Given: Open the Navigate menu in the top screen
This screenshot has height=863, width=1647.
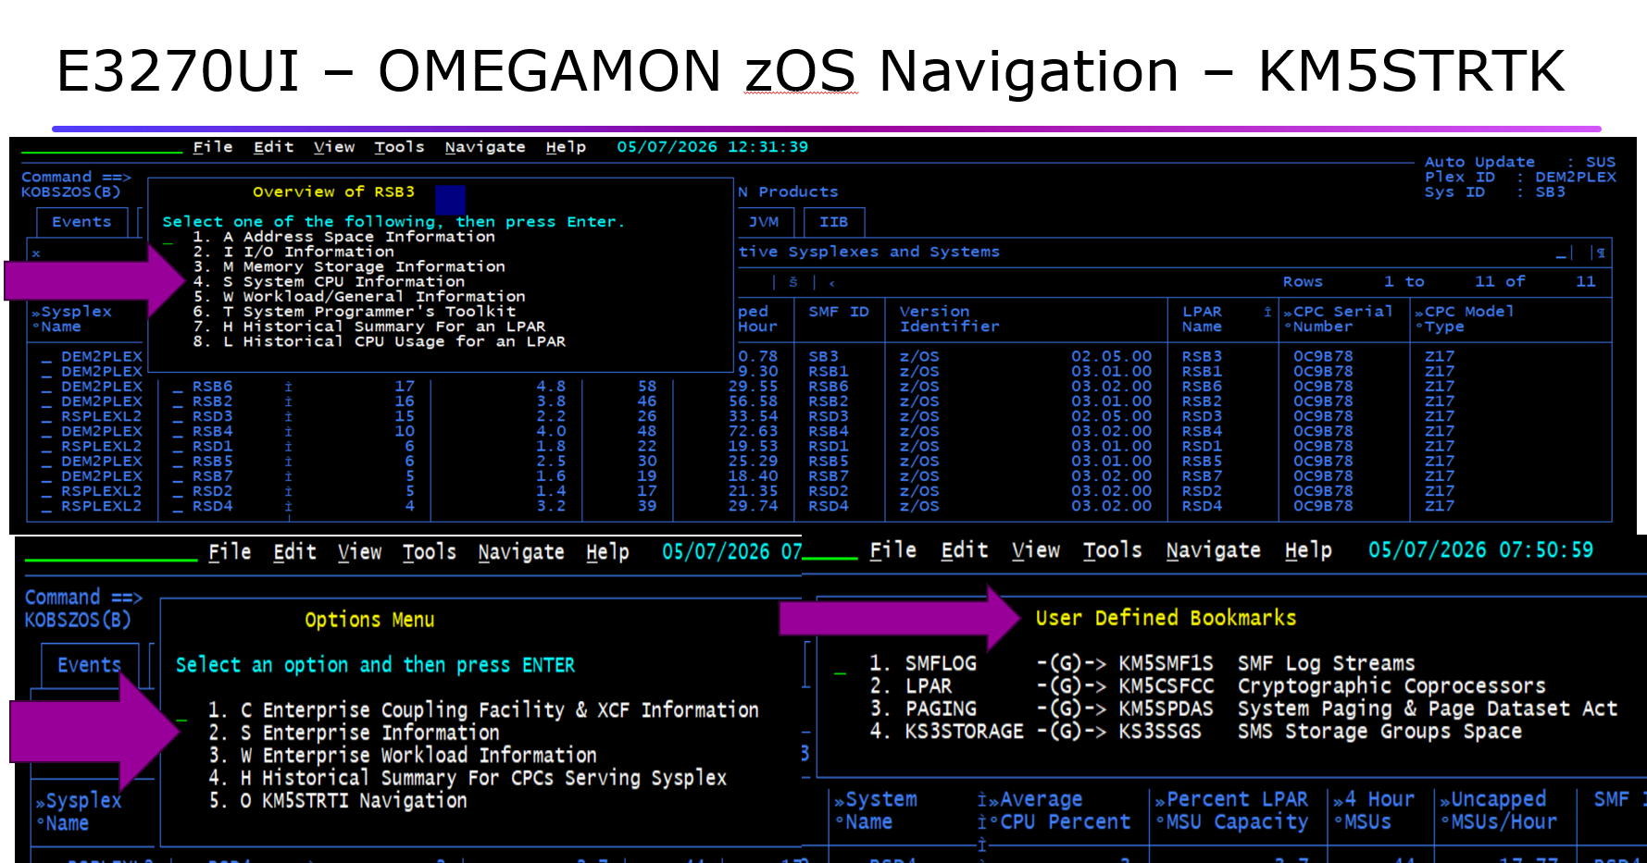Looking at the screenshot, I should point(485,147).
